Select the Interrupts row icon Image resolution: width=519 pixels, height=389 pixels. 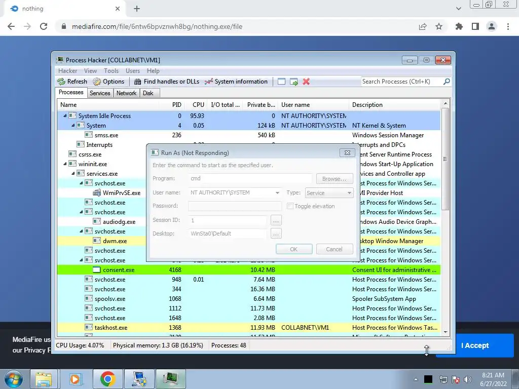point(81,144)
